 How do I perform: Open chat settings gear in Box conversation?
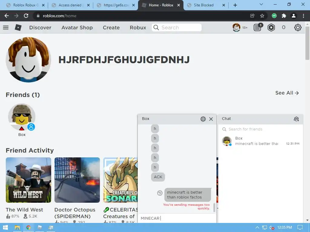point(203,119)
